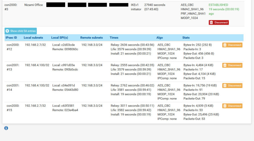254x141 pixels.
Task: Click the Local subnets column header
Action: tap(33, 38)
